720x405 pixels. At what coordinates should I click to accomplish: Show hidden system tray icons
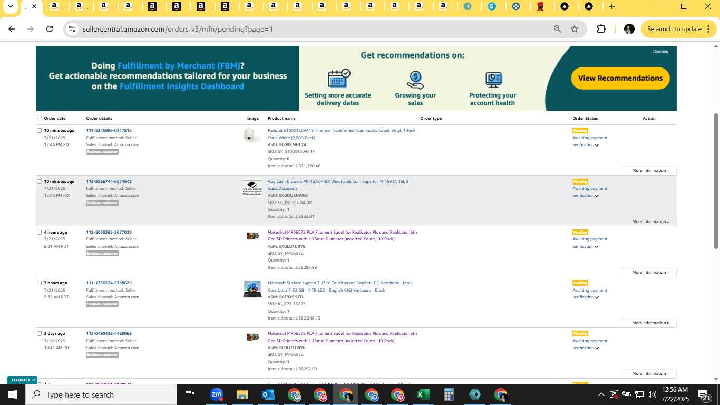click(601, 394)
